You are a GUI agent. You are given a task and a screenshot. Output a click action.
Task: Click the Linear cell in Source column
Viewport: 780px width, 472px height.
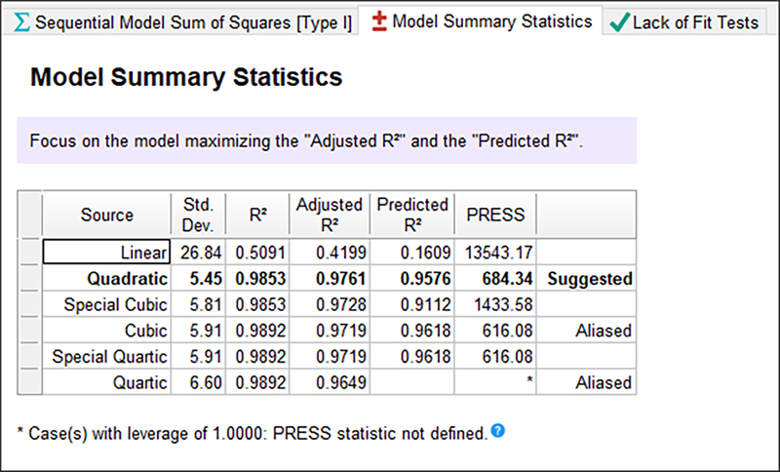coord(107,252)
